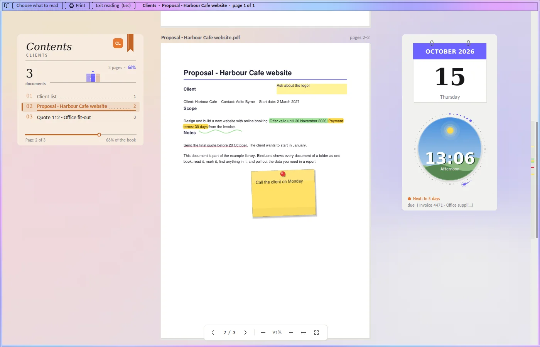
Task: Open Client list in contents
Action: [81, 96]
